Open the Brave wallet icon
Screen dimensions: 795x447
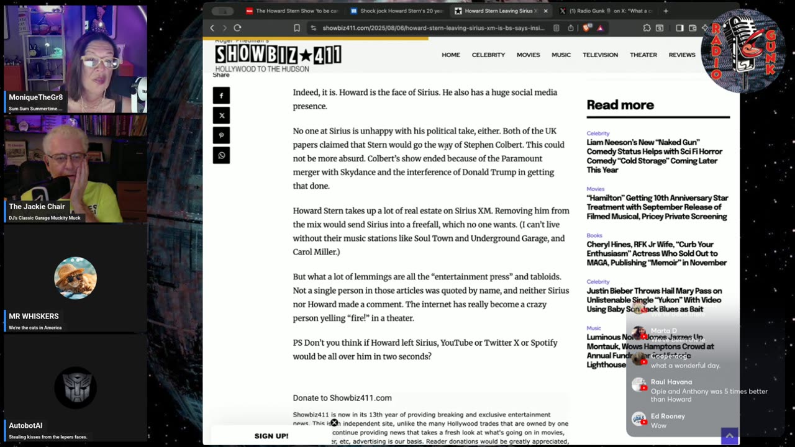693,28
